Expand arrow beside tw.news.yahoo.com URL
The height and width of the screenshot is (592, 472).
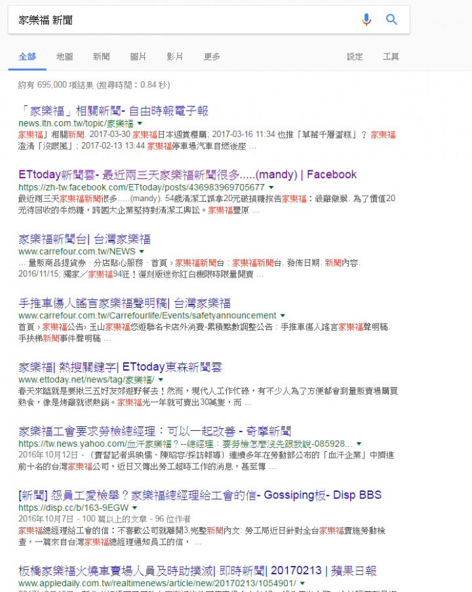click(359, 443)
